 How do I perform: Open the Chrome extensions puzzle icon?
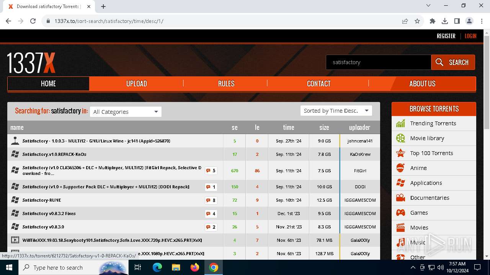[433, 21]
